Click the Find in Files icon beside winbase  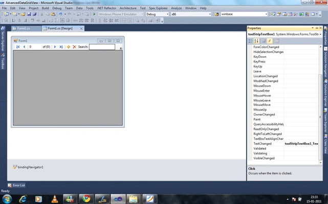[217, 14]
